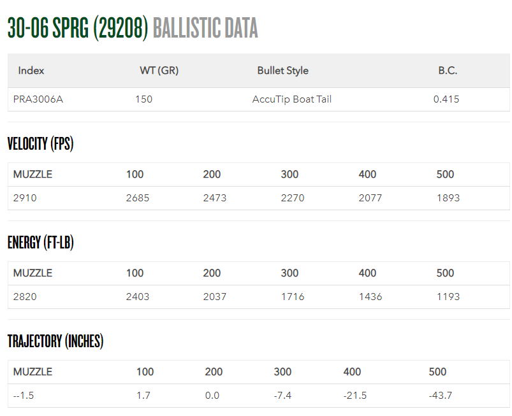Select the AccuTip Boat Tail cell
The height and width of the screenshot is (416, 512).
(292, 99)
